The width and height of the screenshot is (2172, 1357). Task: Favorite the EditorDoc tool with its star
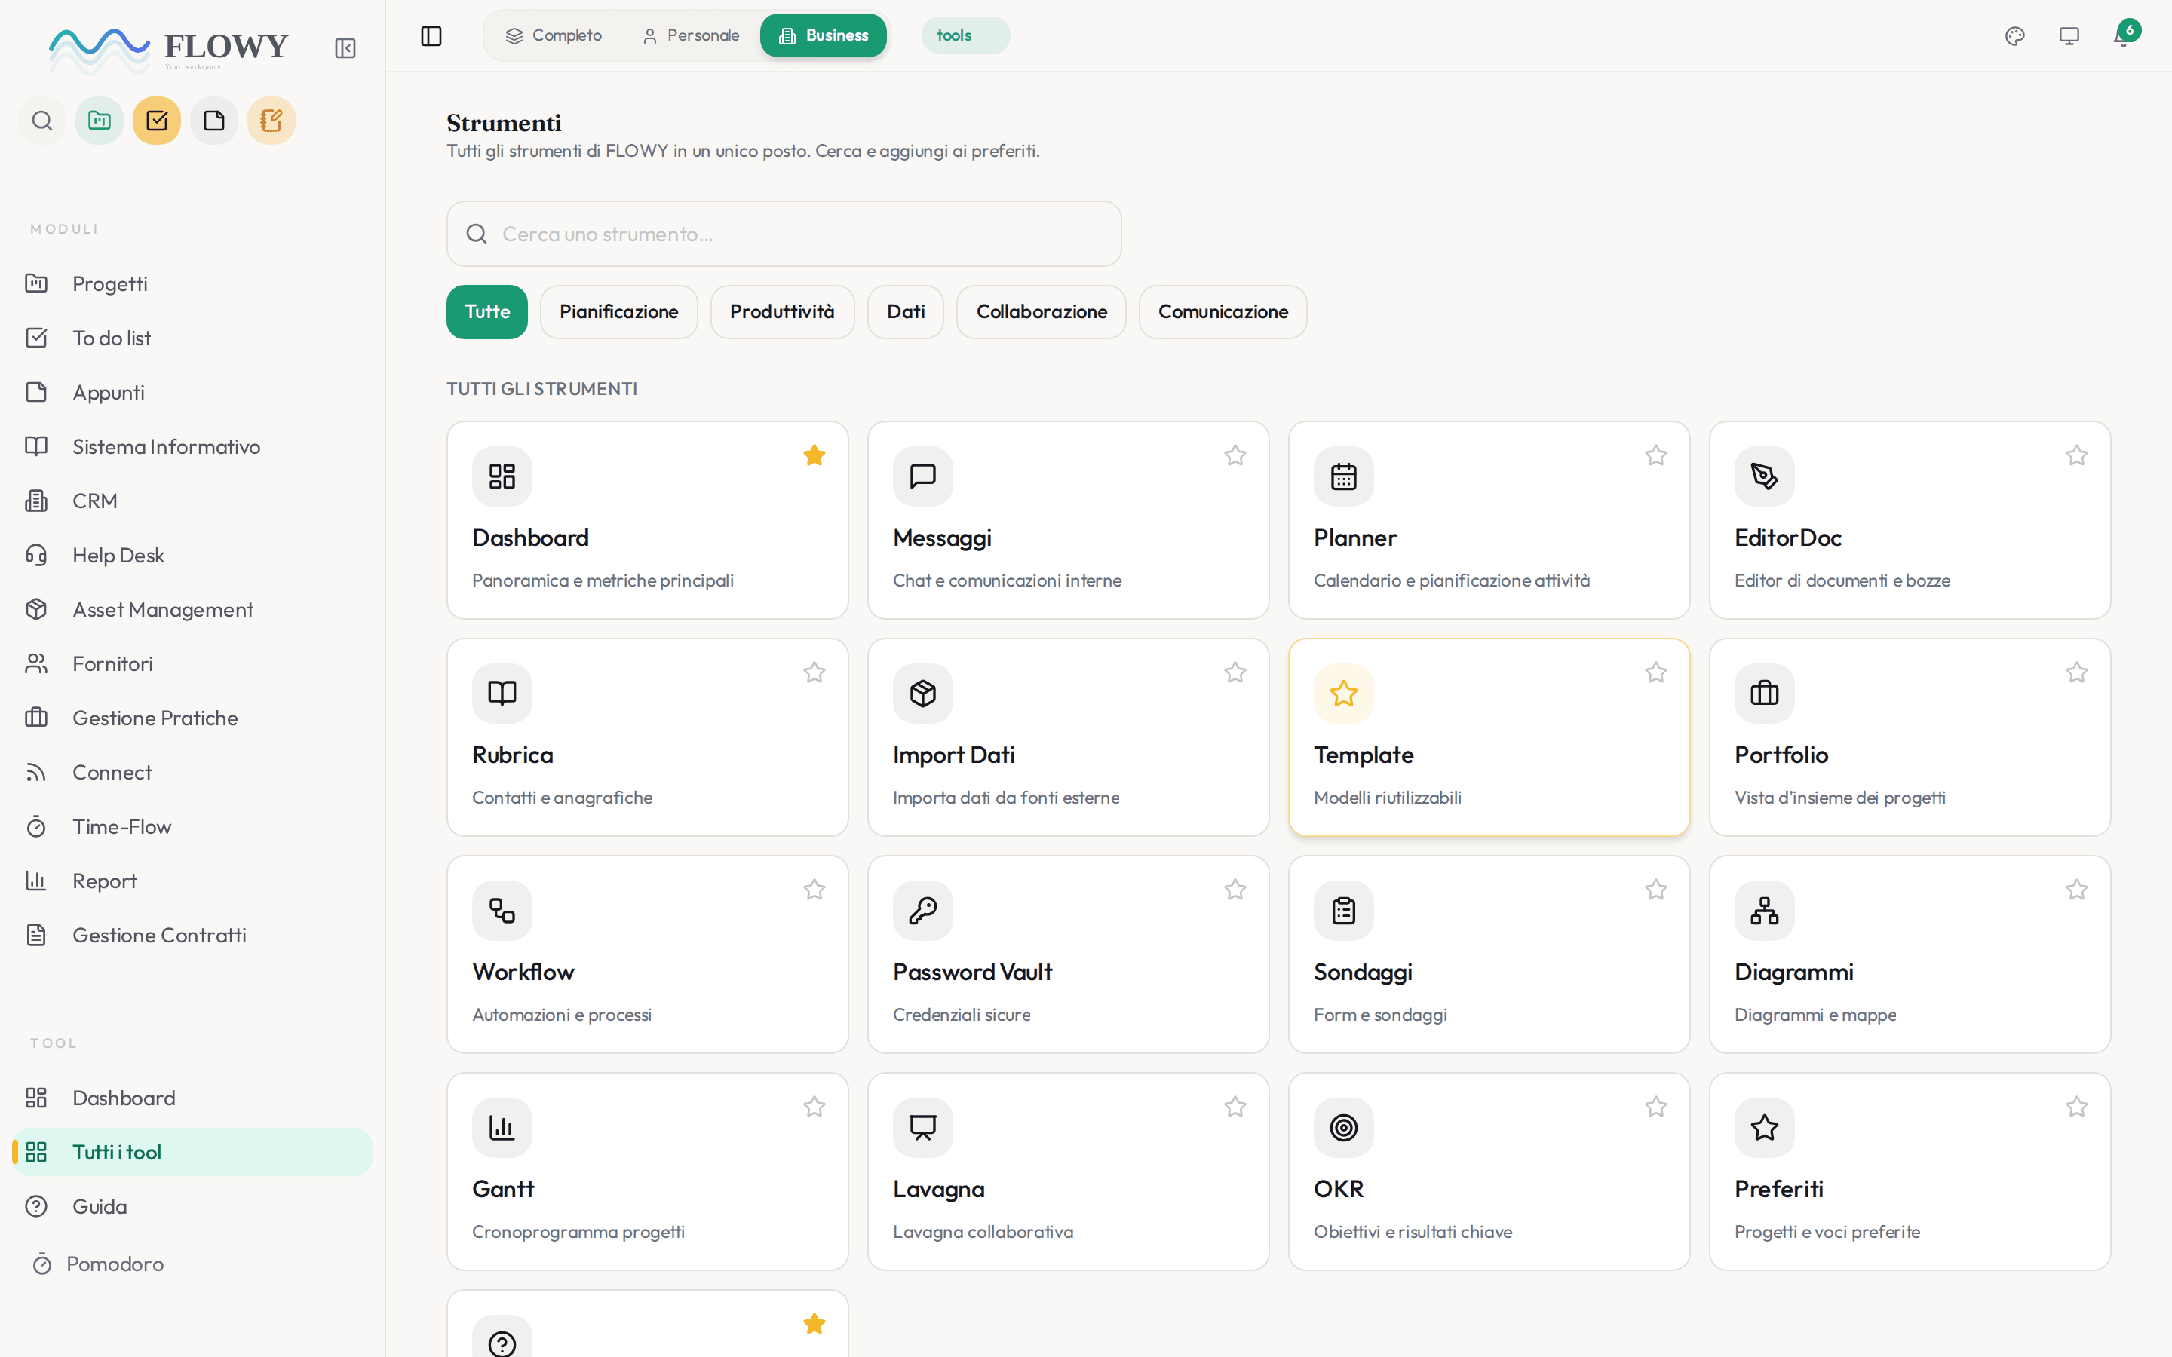coord(2077,455)
